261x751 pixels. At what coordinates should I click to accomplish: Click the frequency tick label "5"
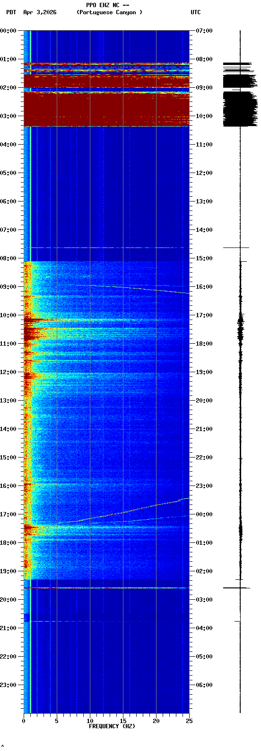57,721
